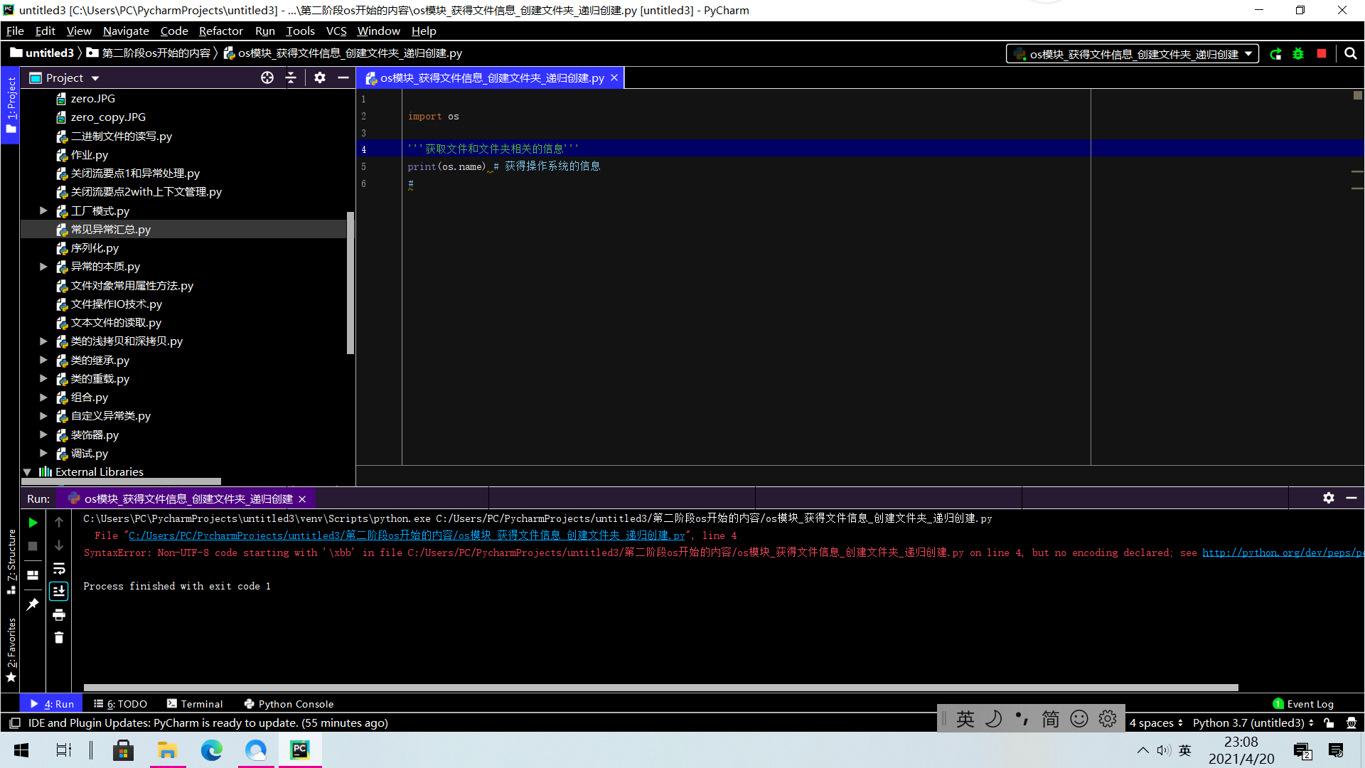1365x768 pixels.
Task: Select zero.JPG in project tree
Action: click(x=92, y=99)
